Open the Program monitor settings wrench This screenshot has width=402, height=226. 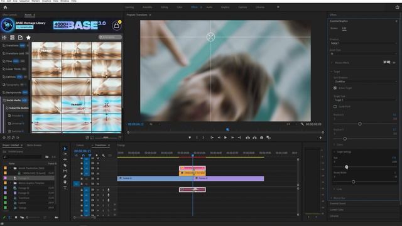(x=302, y=124)
